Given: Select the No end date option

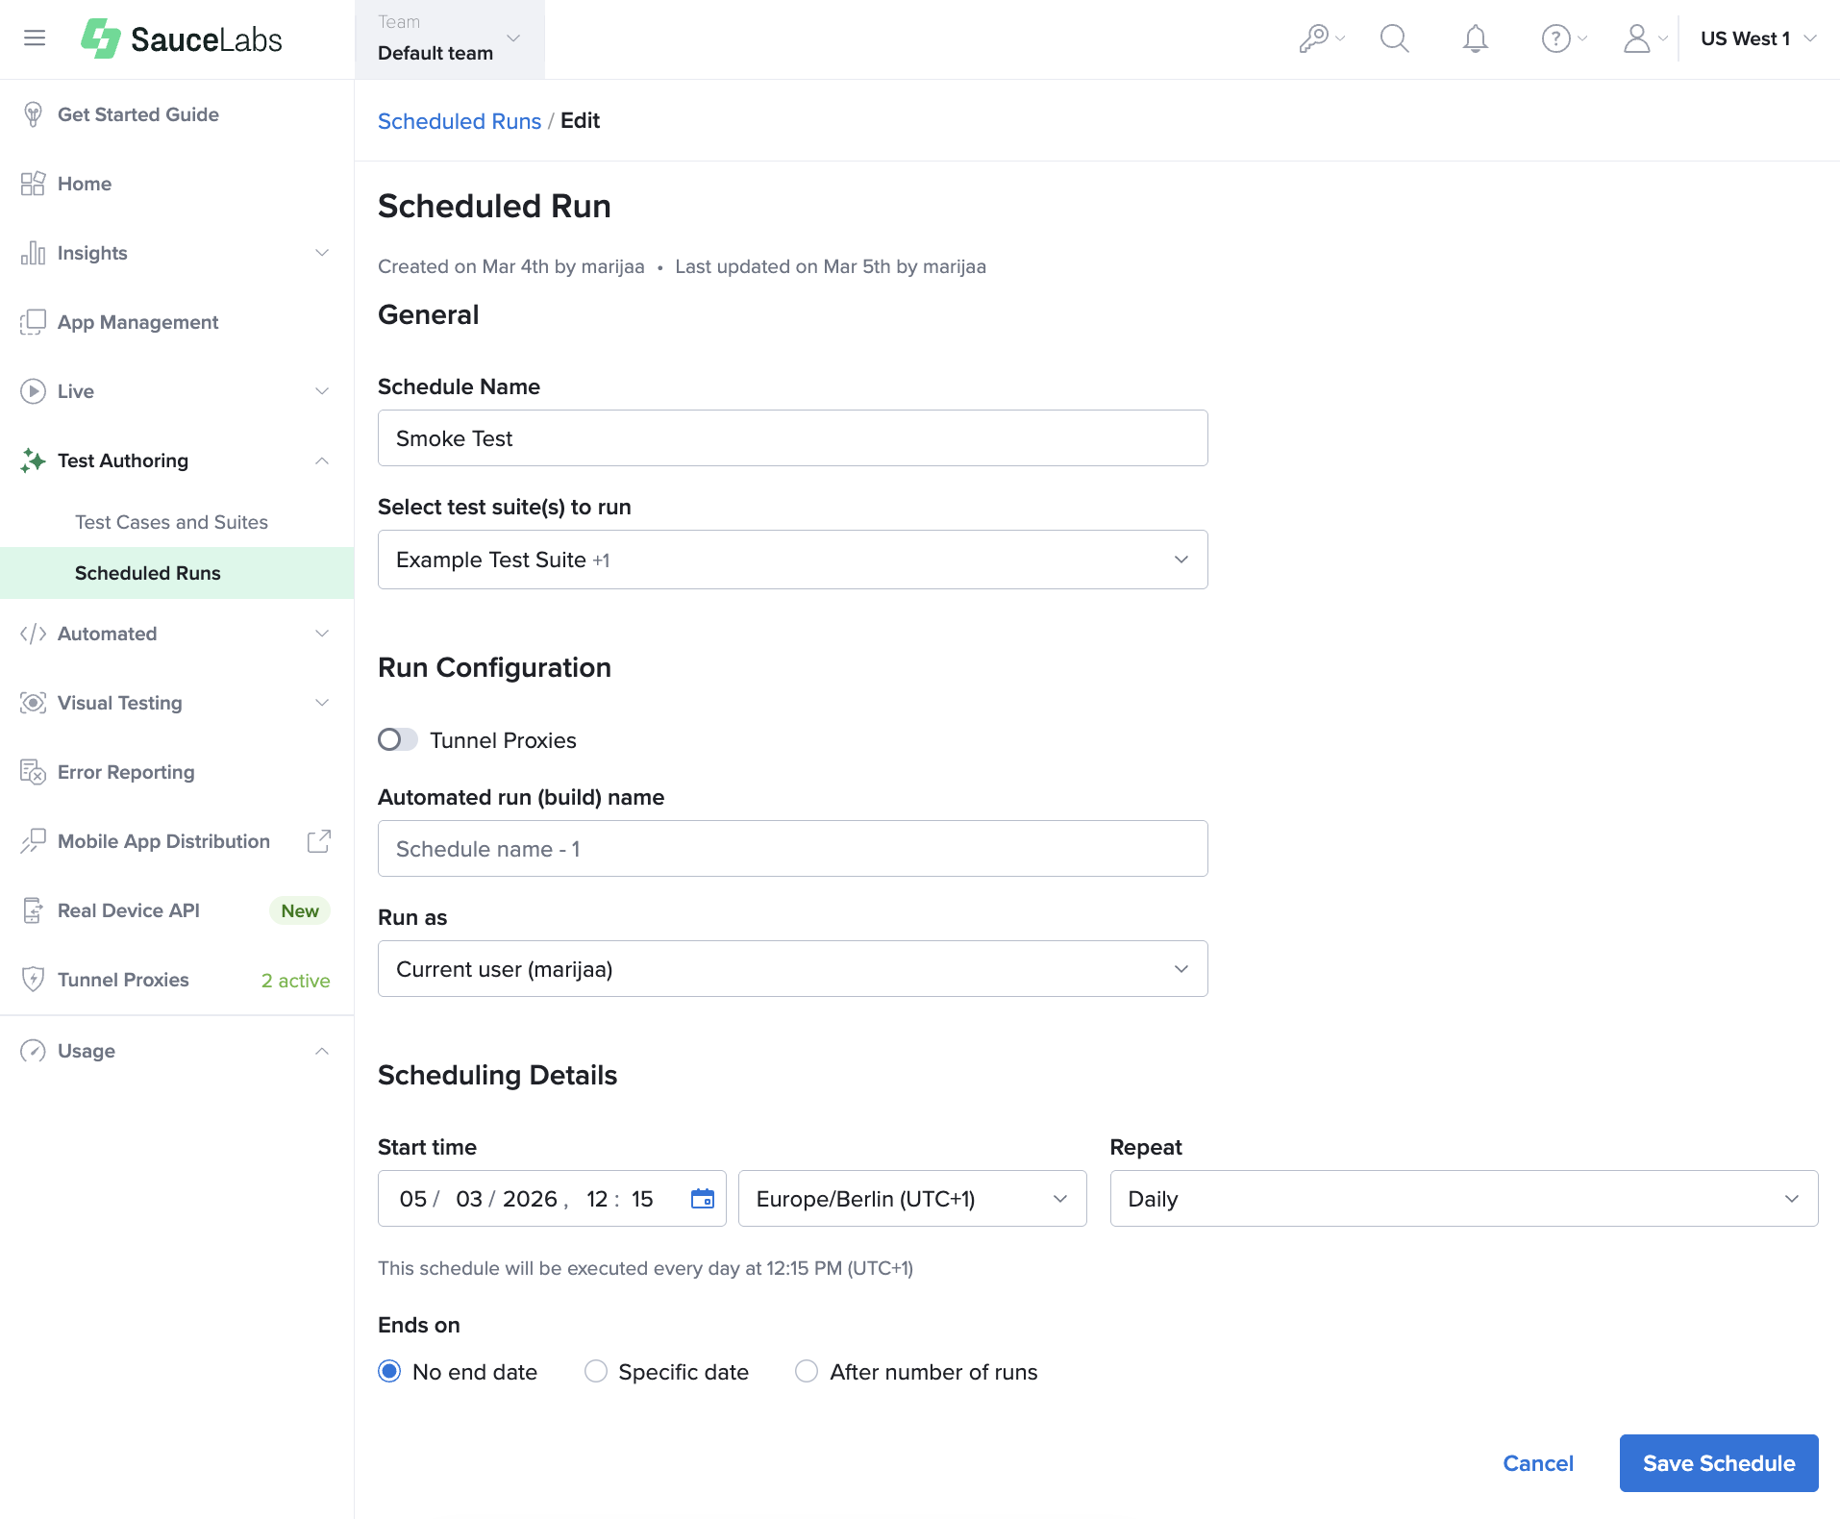Looking at the screenshot, I should click(389, 1371).
